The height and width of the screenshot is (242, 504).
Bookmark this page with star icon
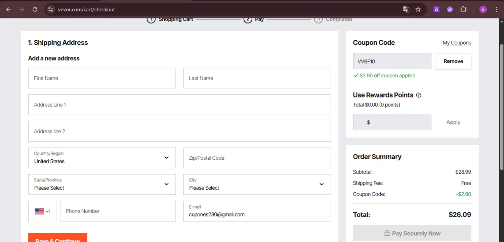[418, 9]
